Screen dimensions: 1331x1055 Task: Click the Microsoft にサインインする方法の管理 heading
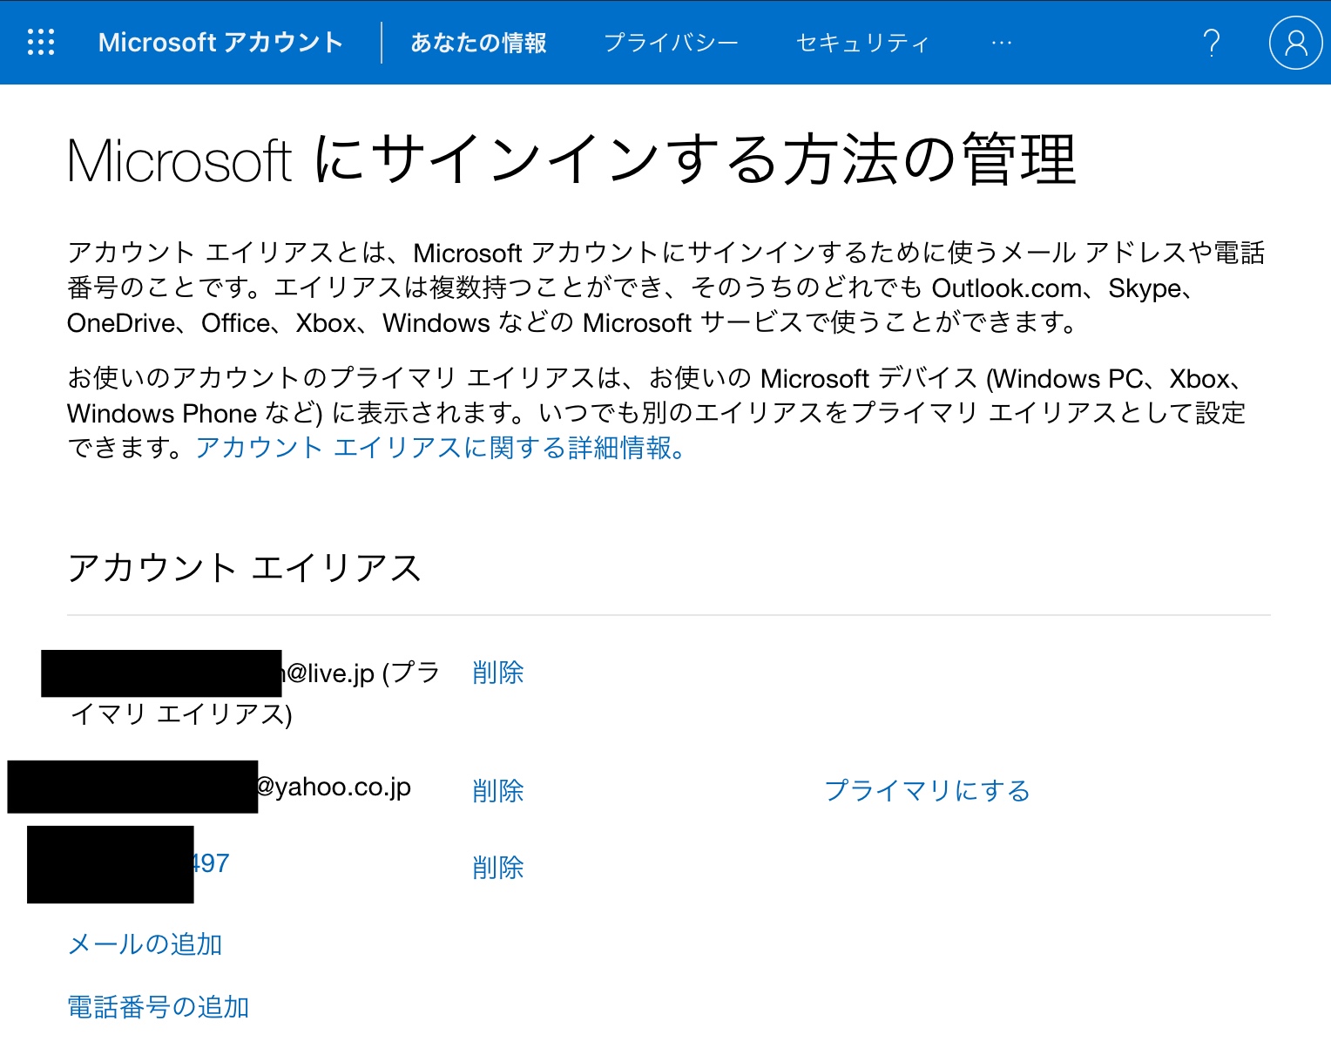pos(571,159)
